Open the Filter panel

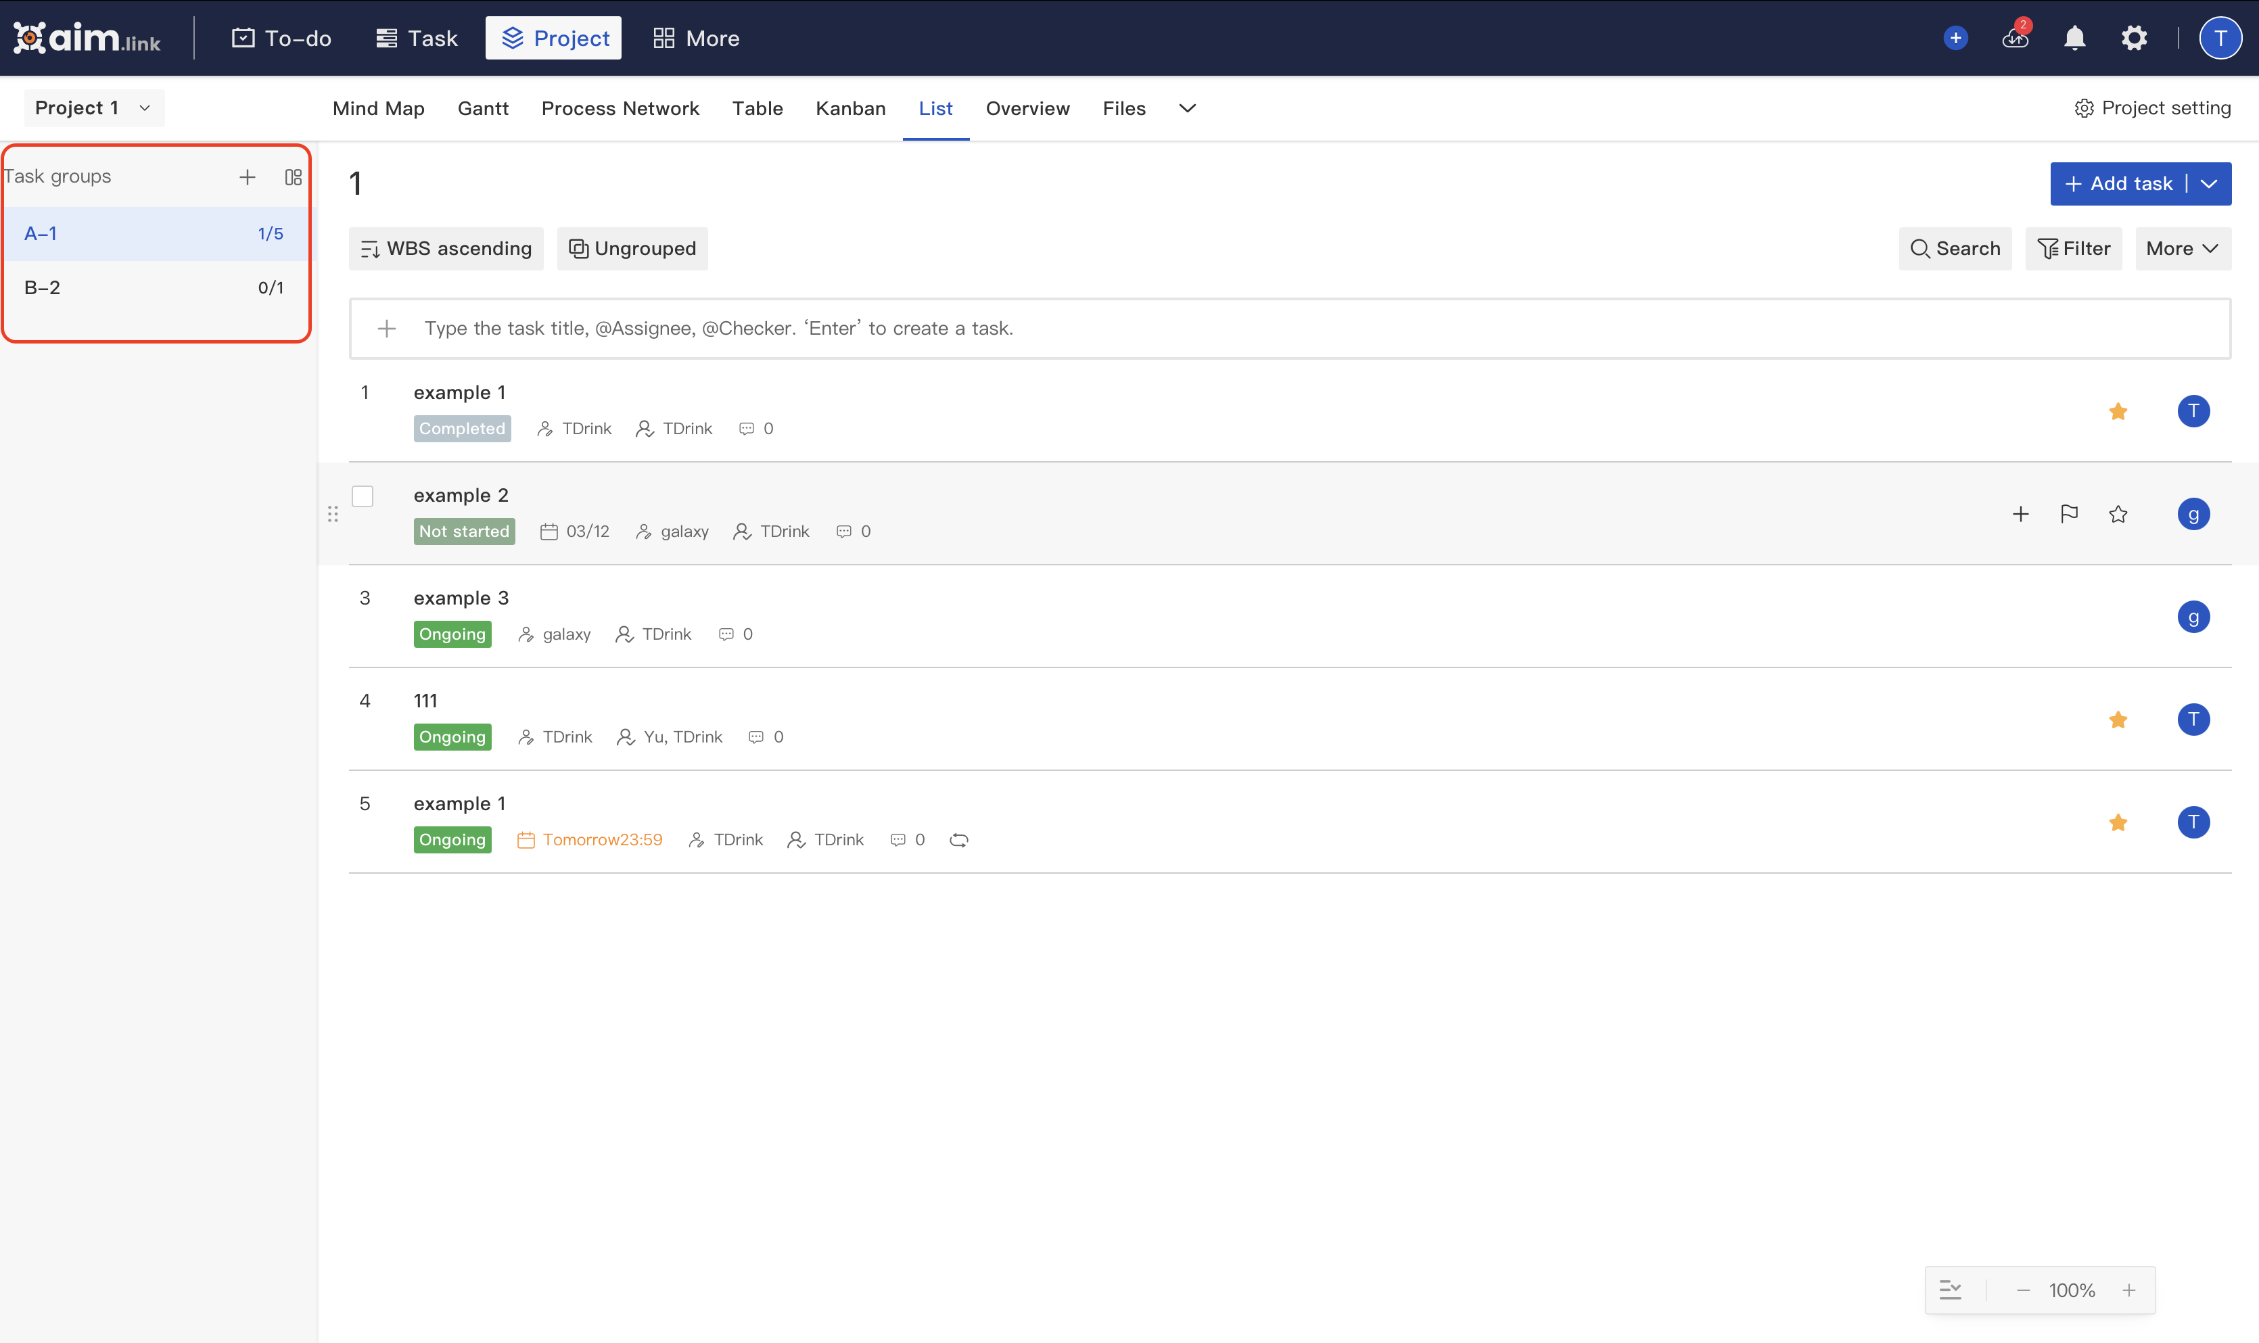[x=2074, y=248]
